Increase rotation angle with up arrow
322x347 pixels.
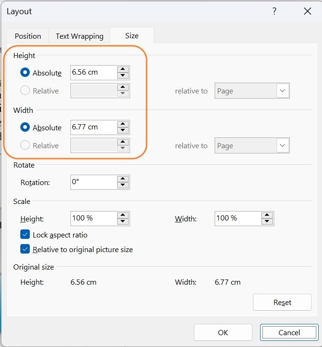123,179
